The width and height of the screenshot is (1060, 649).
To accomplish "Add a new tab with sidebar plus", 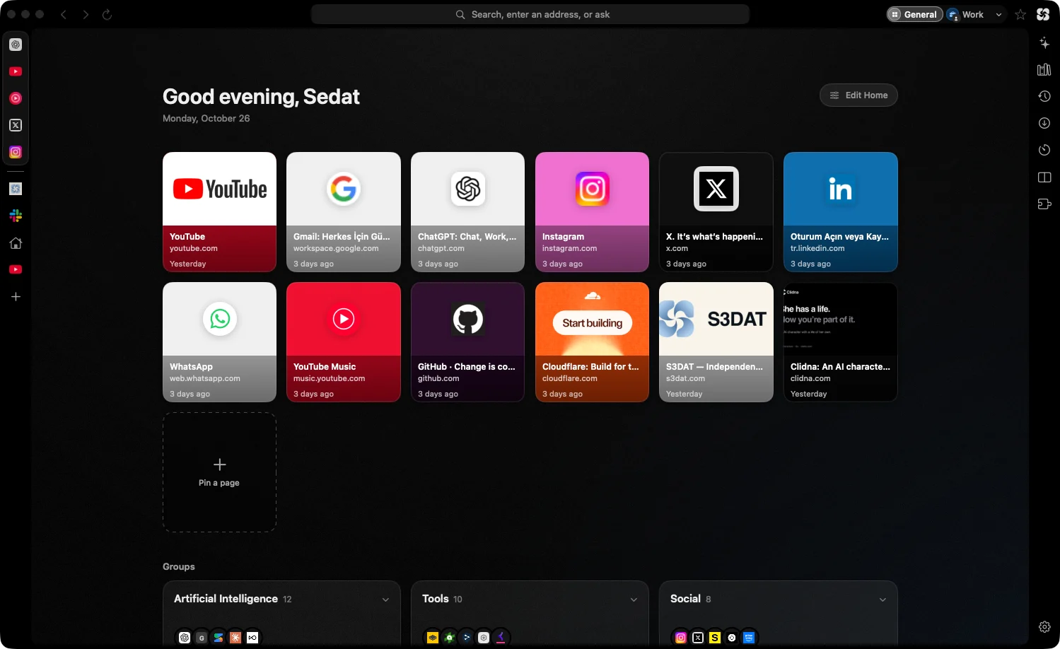I will [x=16, y=297].
